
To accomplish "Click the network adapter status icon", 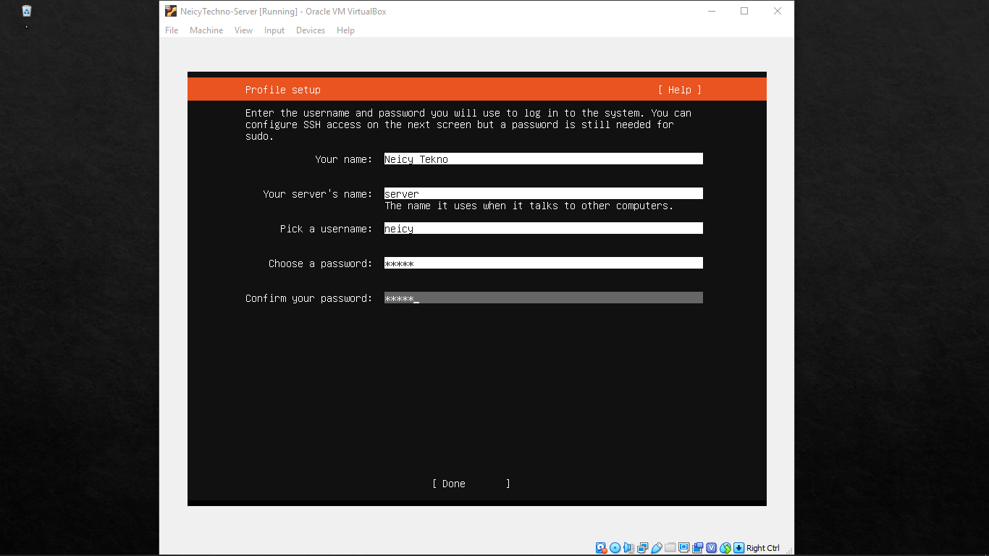I will pyautogui.click(x=642, y=548).
